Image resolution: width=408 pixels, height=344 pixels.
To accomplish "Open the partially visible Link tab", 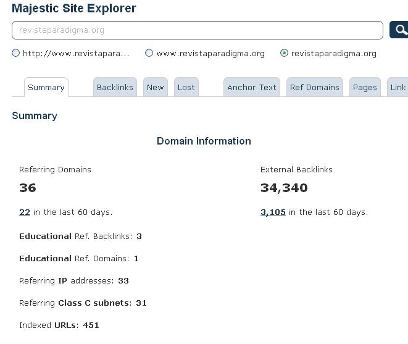I will (x=398, y=87).
